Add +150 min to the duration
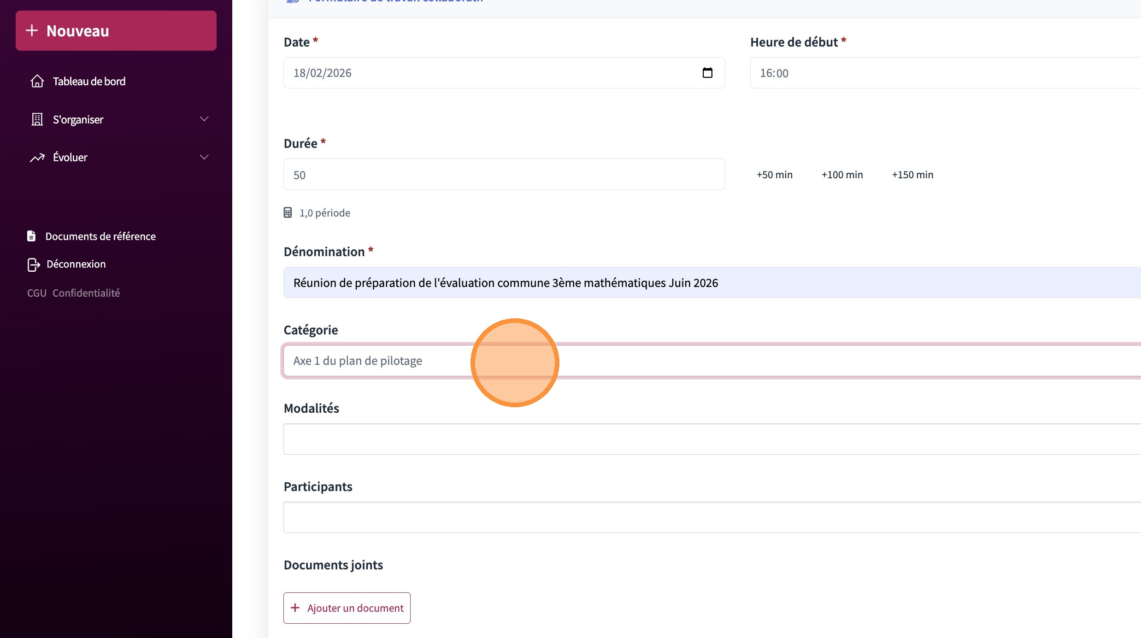1141x638 pixels. coord(912,175)
